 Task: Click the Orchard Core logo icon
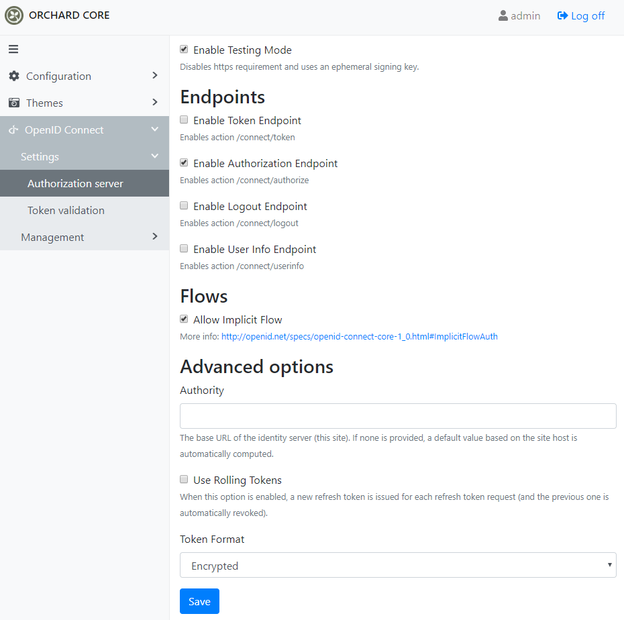[x=14, y=15]
